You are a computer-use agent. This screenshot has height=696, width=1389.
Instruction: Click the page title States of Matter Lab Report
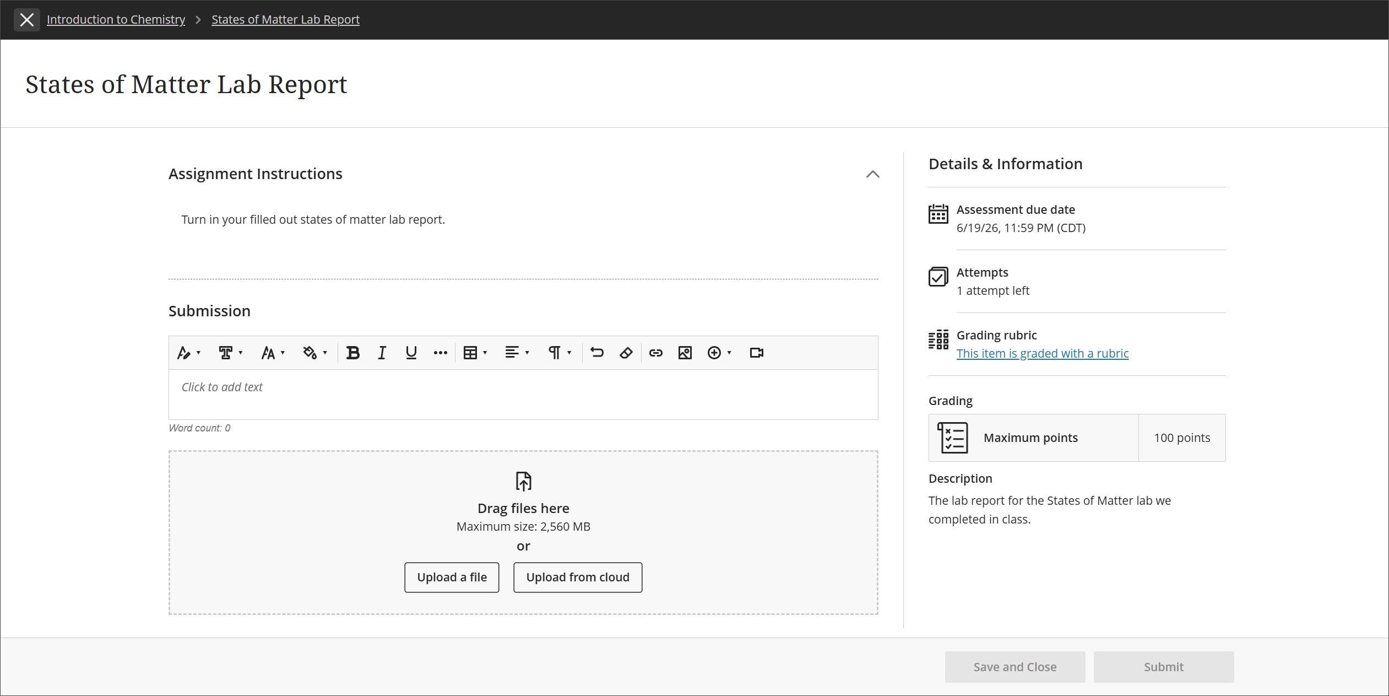pyautogui.click(x=186, y=85)
